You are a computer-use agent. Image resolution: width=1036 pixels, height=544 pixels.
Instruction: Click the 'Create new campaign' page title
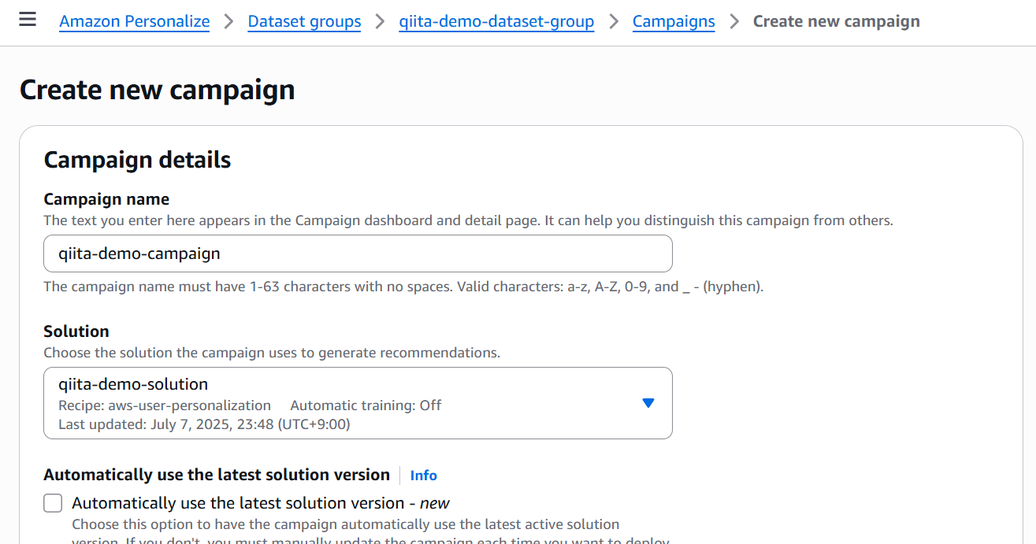click(x=158, y=90)
